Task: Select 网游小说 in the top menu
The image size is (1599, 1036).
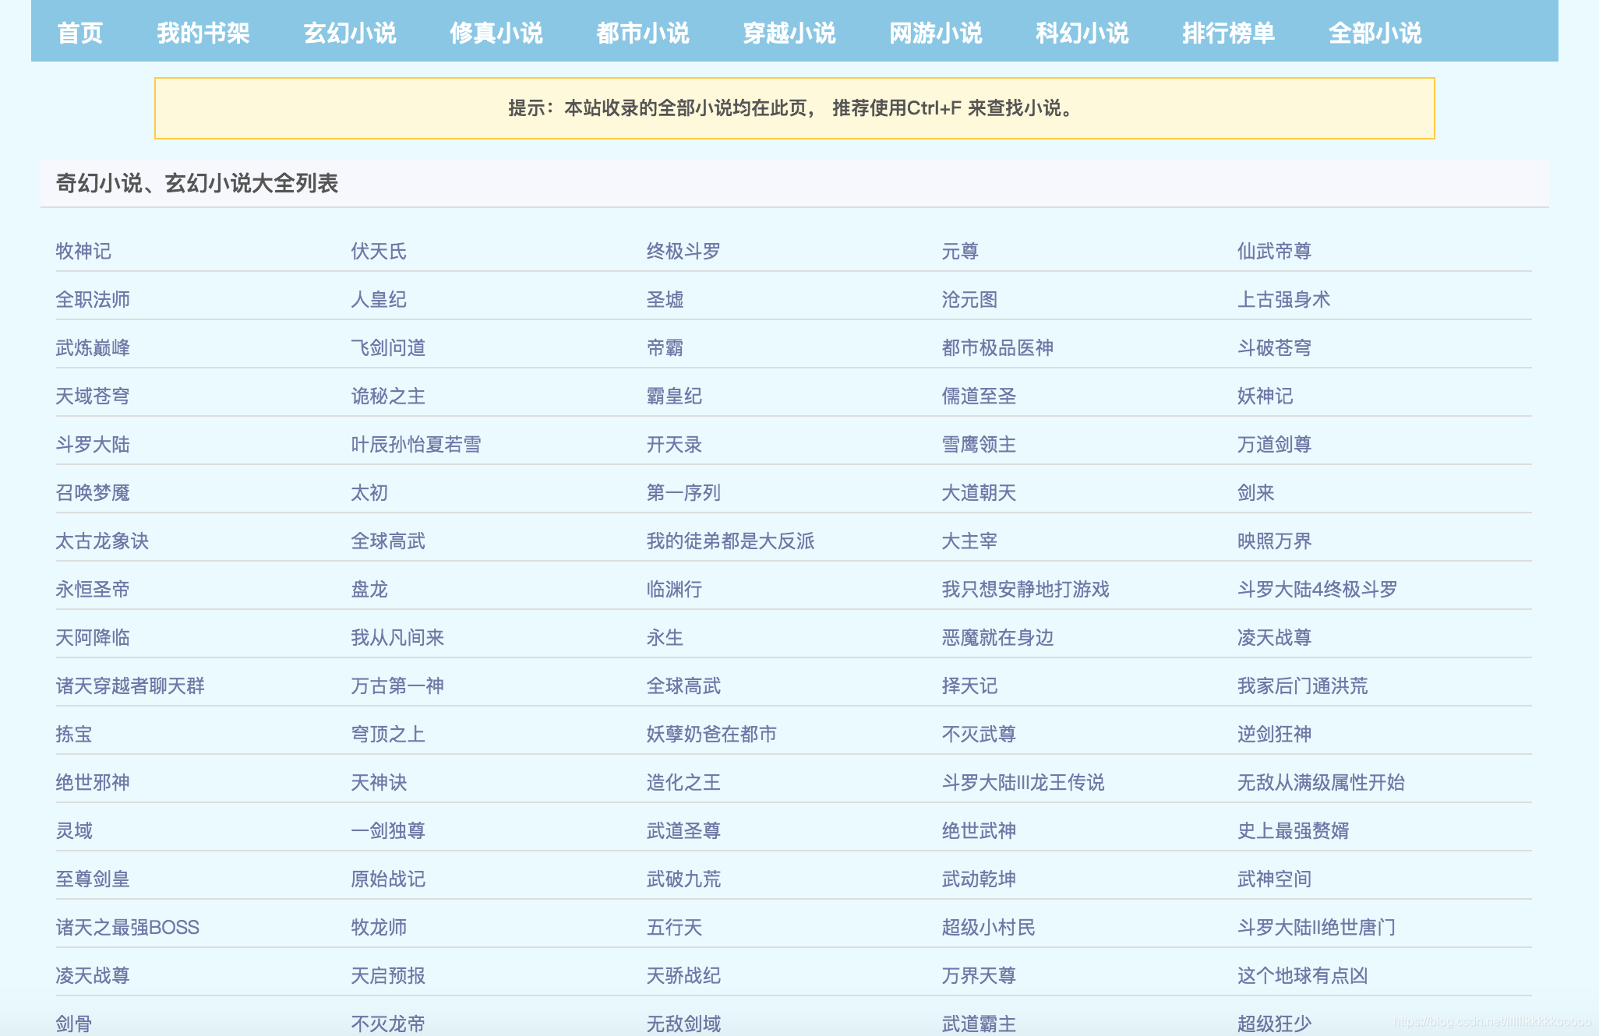Action: 936,33
